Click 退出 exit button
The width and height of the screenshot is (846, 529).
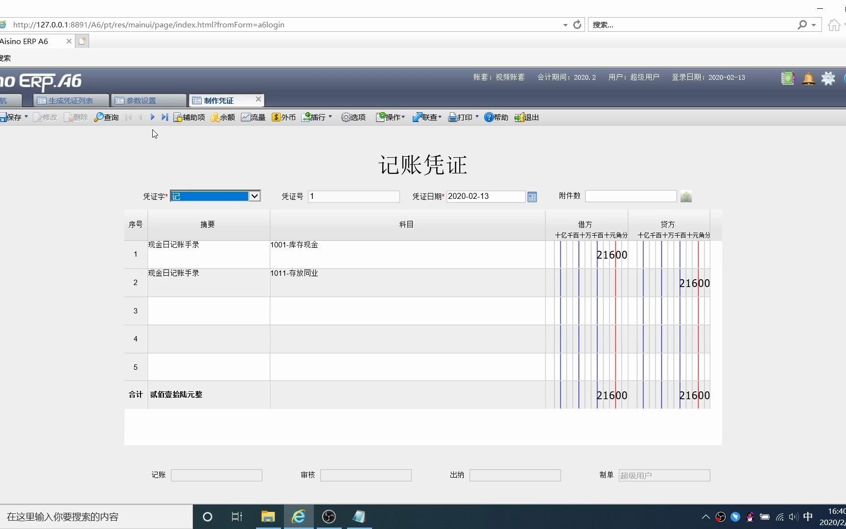pyautogui.click(x=527, y=117)
